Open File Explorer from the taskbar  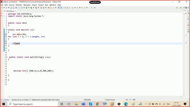point(76,104)
